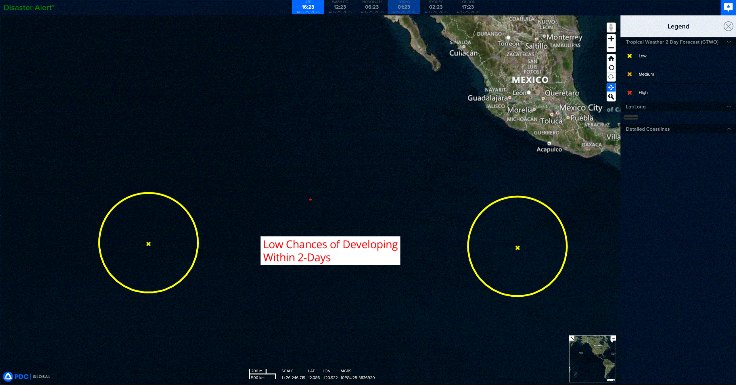Click the MEXICO country label
Screen dimensions: 736x385
pyautogui.click(x=530, y=80)
